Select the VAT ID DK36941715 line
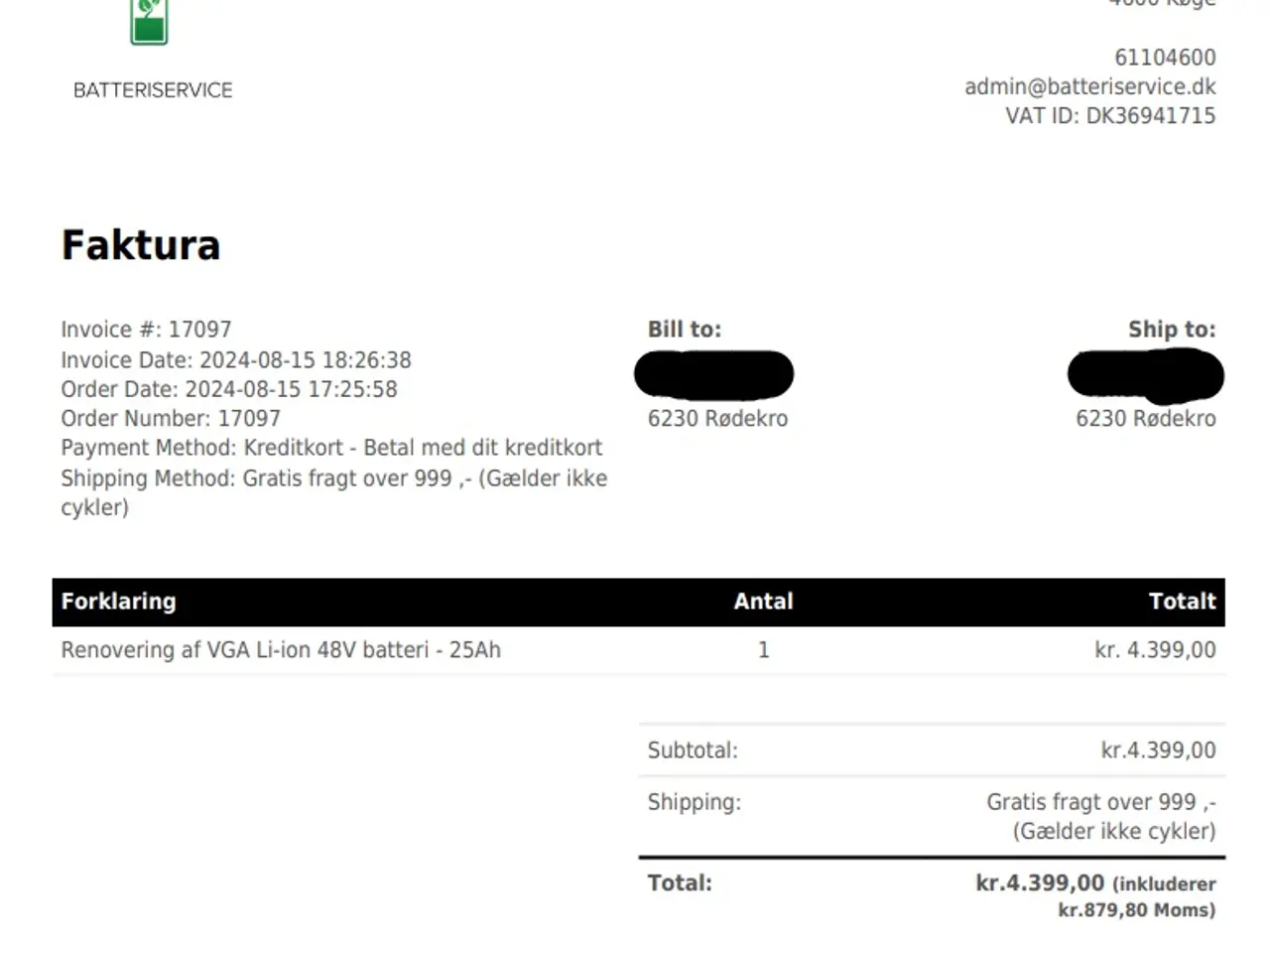The image size is (1270, 953). pyautogui.click(x=1110, y=115)
